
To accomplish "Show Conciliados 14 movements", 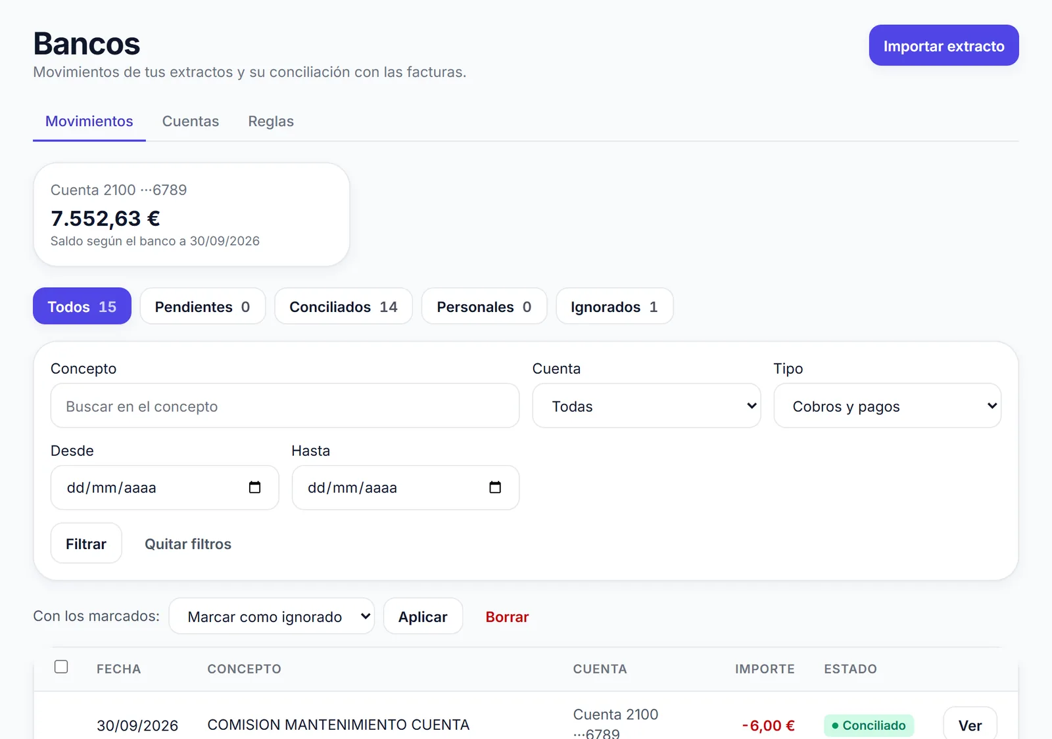I will [343, 307].
